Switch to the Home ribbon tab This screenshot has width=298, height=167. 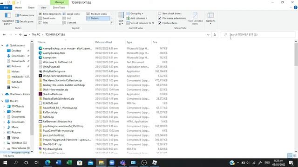tap(19, 7)
